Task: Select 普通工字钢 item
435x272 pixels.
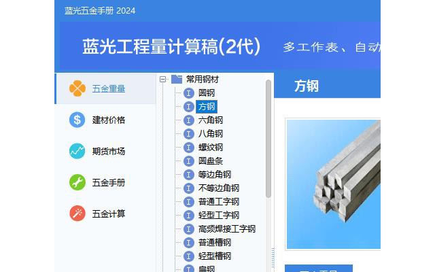Action: pos(219,202)
